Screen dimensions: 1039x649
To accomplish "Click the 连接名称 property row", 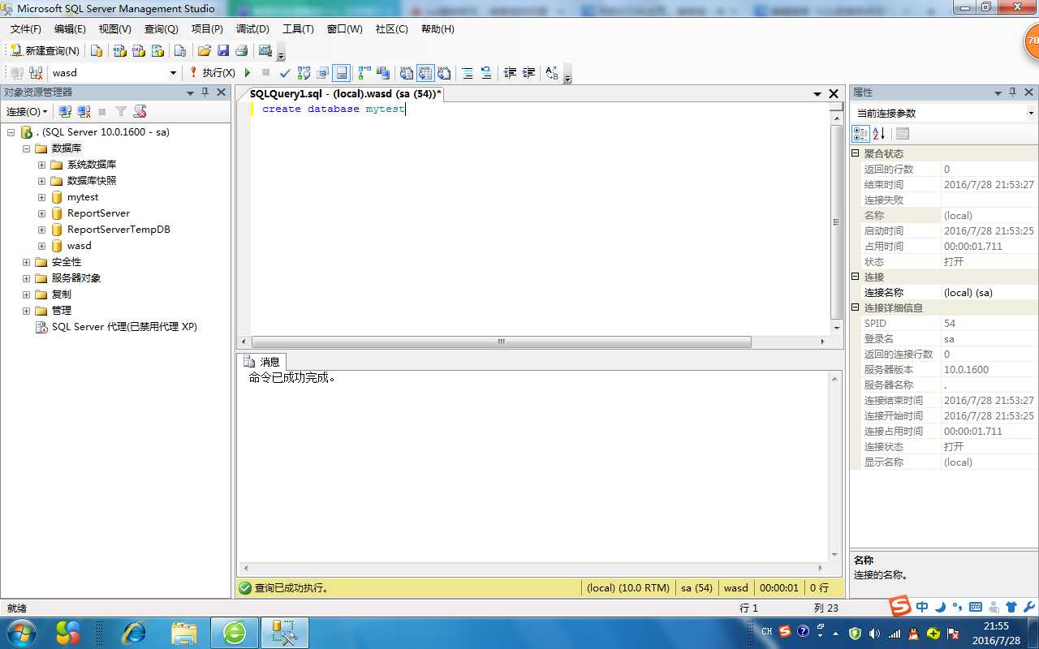I will [944, 292].
